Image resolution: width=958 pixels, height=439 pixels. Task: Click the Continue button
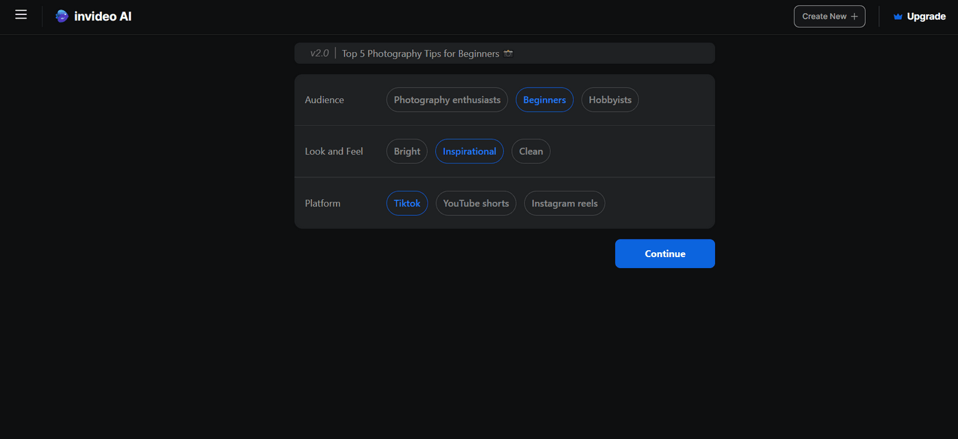pyautogui.click(x=664, y=253)
